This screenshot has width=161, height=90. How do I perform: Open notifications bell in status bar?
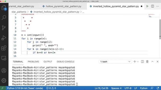(158, 88)
